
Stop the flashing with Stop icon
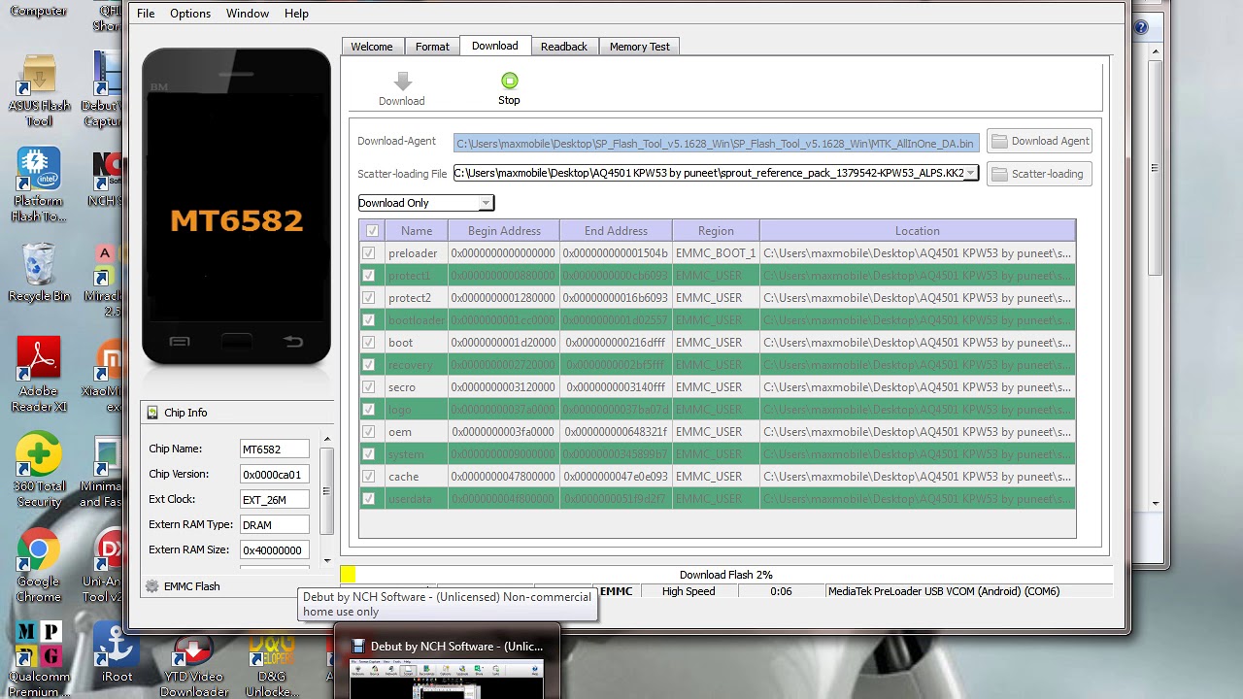(x=510, y=81)
